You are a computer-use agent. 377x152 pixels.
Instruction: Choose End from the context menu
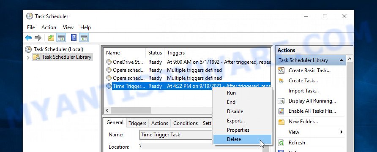[242, 102]
